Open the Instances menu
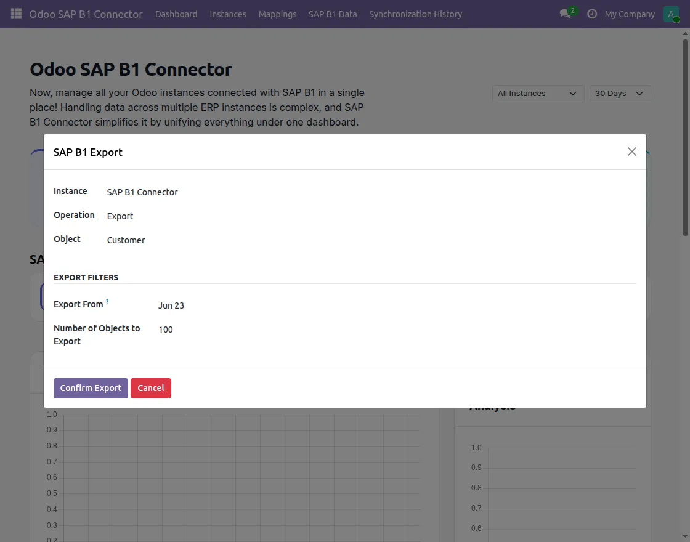 click(x=228, y=14)
